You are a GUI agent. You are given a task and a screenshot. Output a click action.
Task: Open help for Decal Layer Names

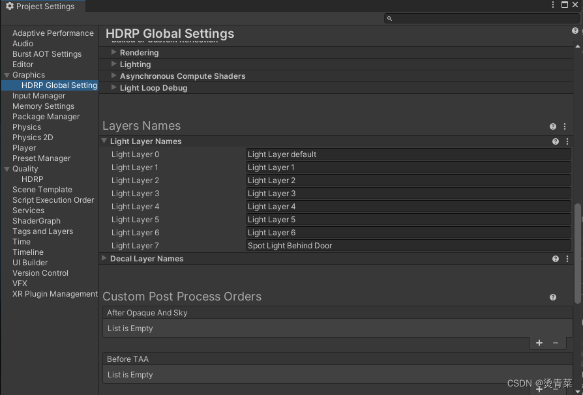click(x=555, y=259)
